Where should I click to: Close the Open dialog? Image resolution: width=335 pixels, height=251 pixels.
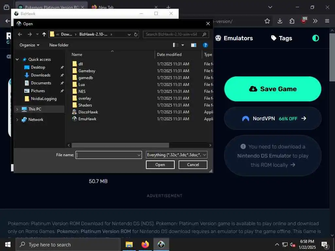208,24
